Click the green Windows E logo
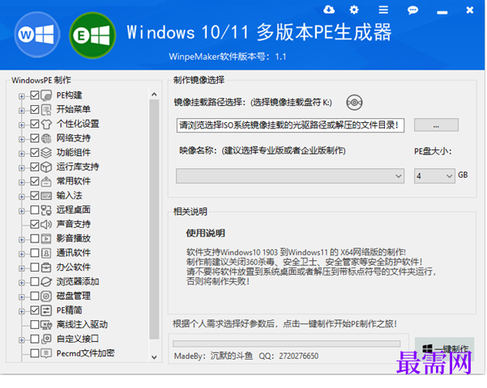The height and width of the screenshot is (388, 487). point(92,36)
